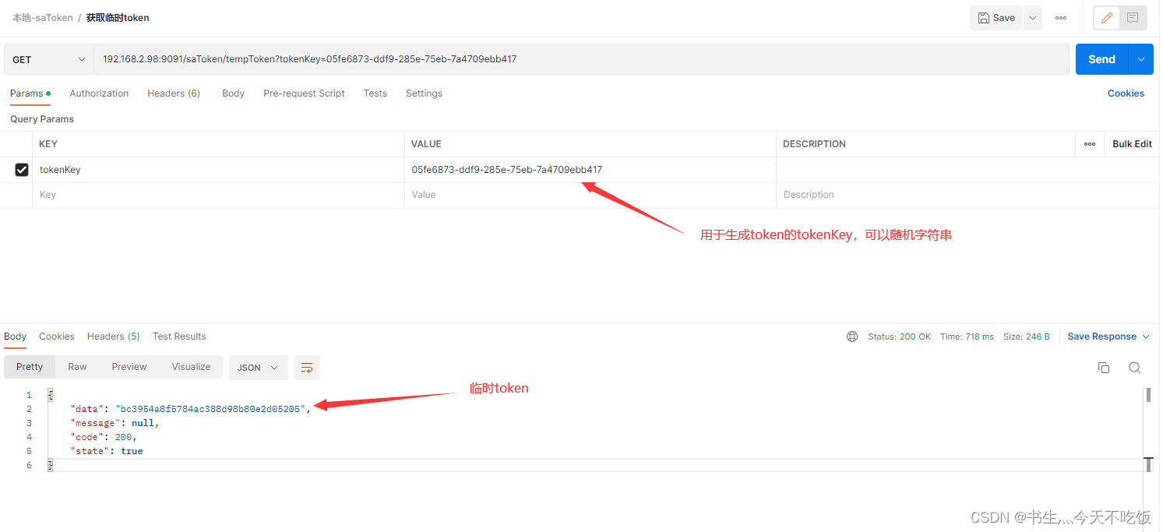
Task: Open the JSON format dropdown
Action: 258,368
